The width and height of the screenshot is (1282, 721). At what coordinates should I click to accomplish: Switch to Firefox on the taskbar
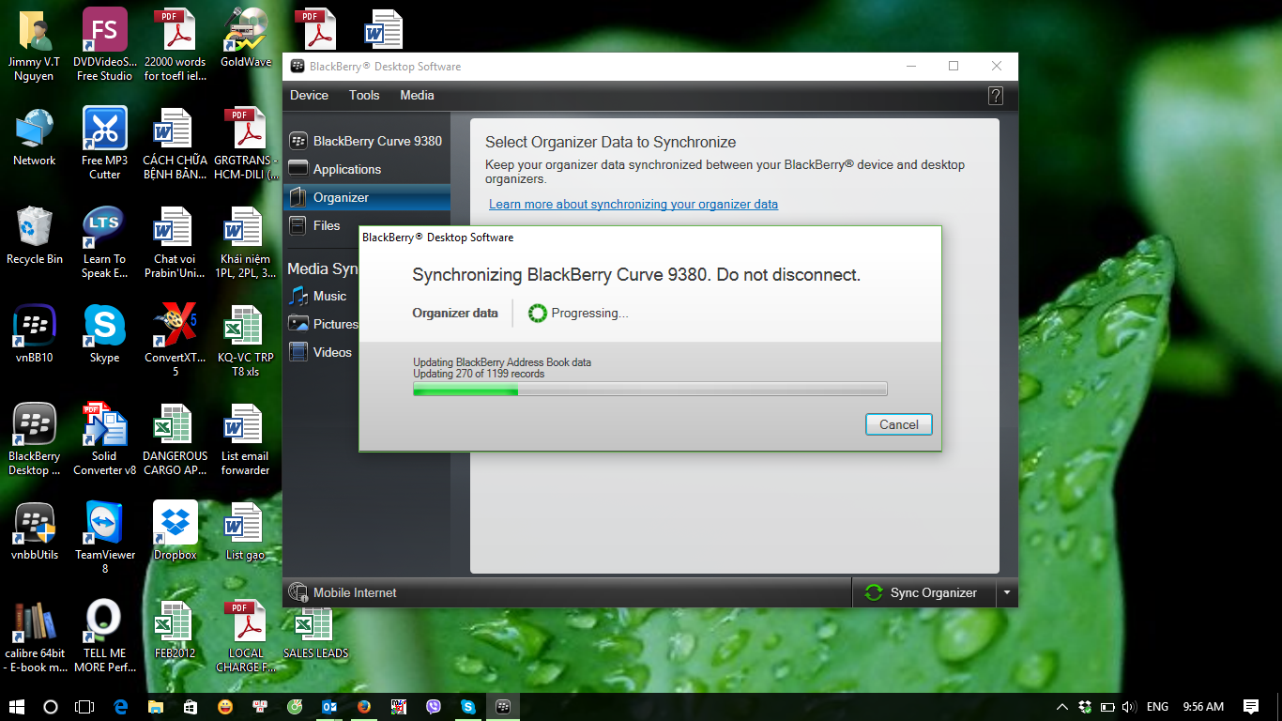364,706
